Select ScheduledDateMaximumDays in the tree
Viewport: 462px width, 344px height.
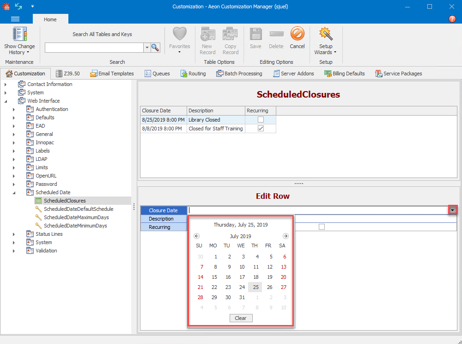[x=76, y=217]
